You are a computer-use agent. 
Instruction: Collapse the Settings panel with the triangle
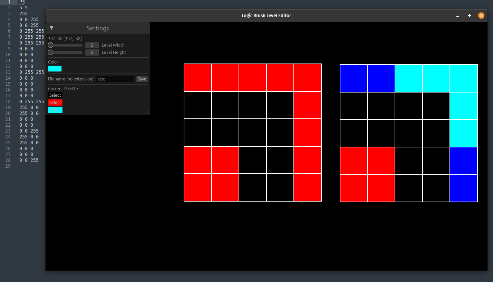coord(51,28)
